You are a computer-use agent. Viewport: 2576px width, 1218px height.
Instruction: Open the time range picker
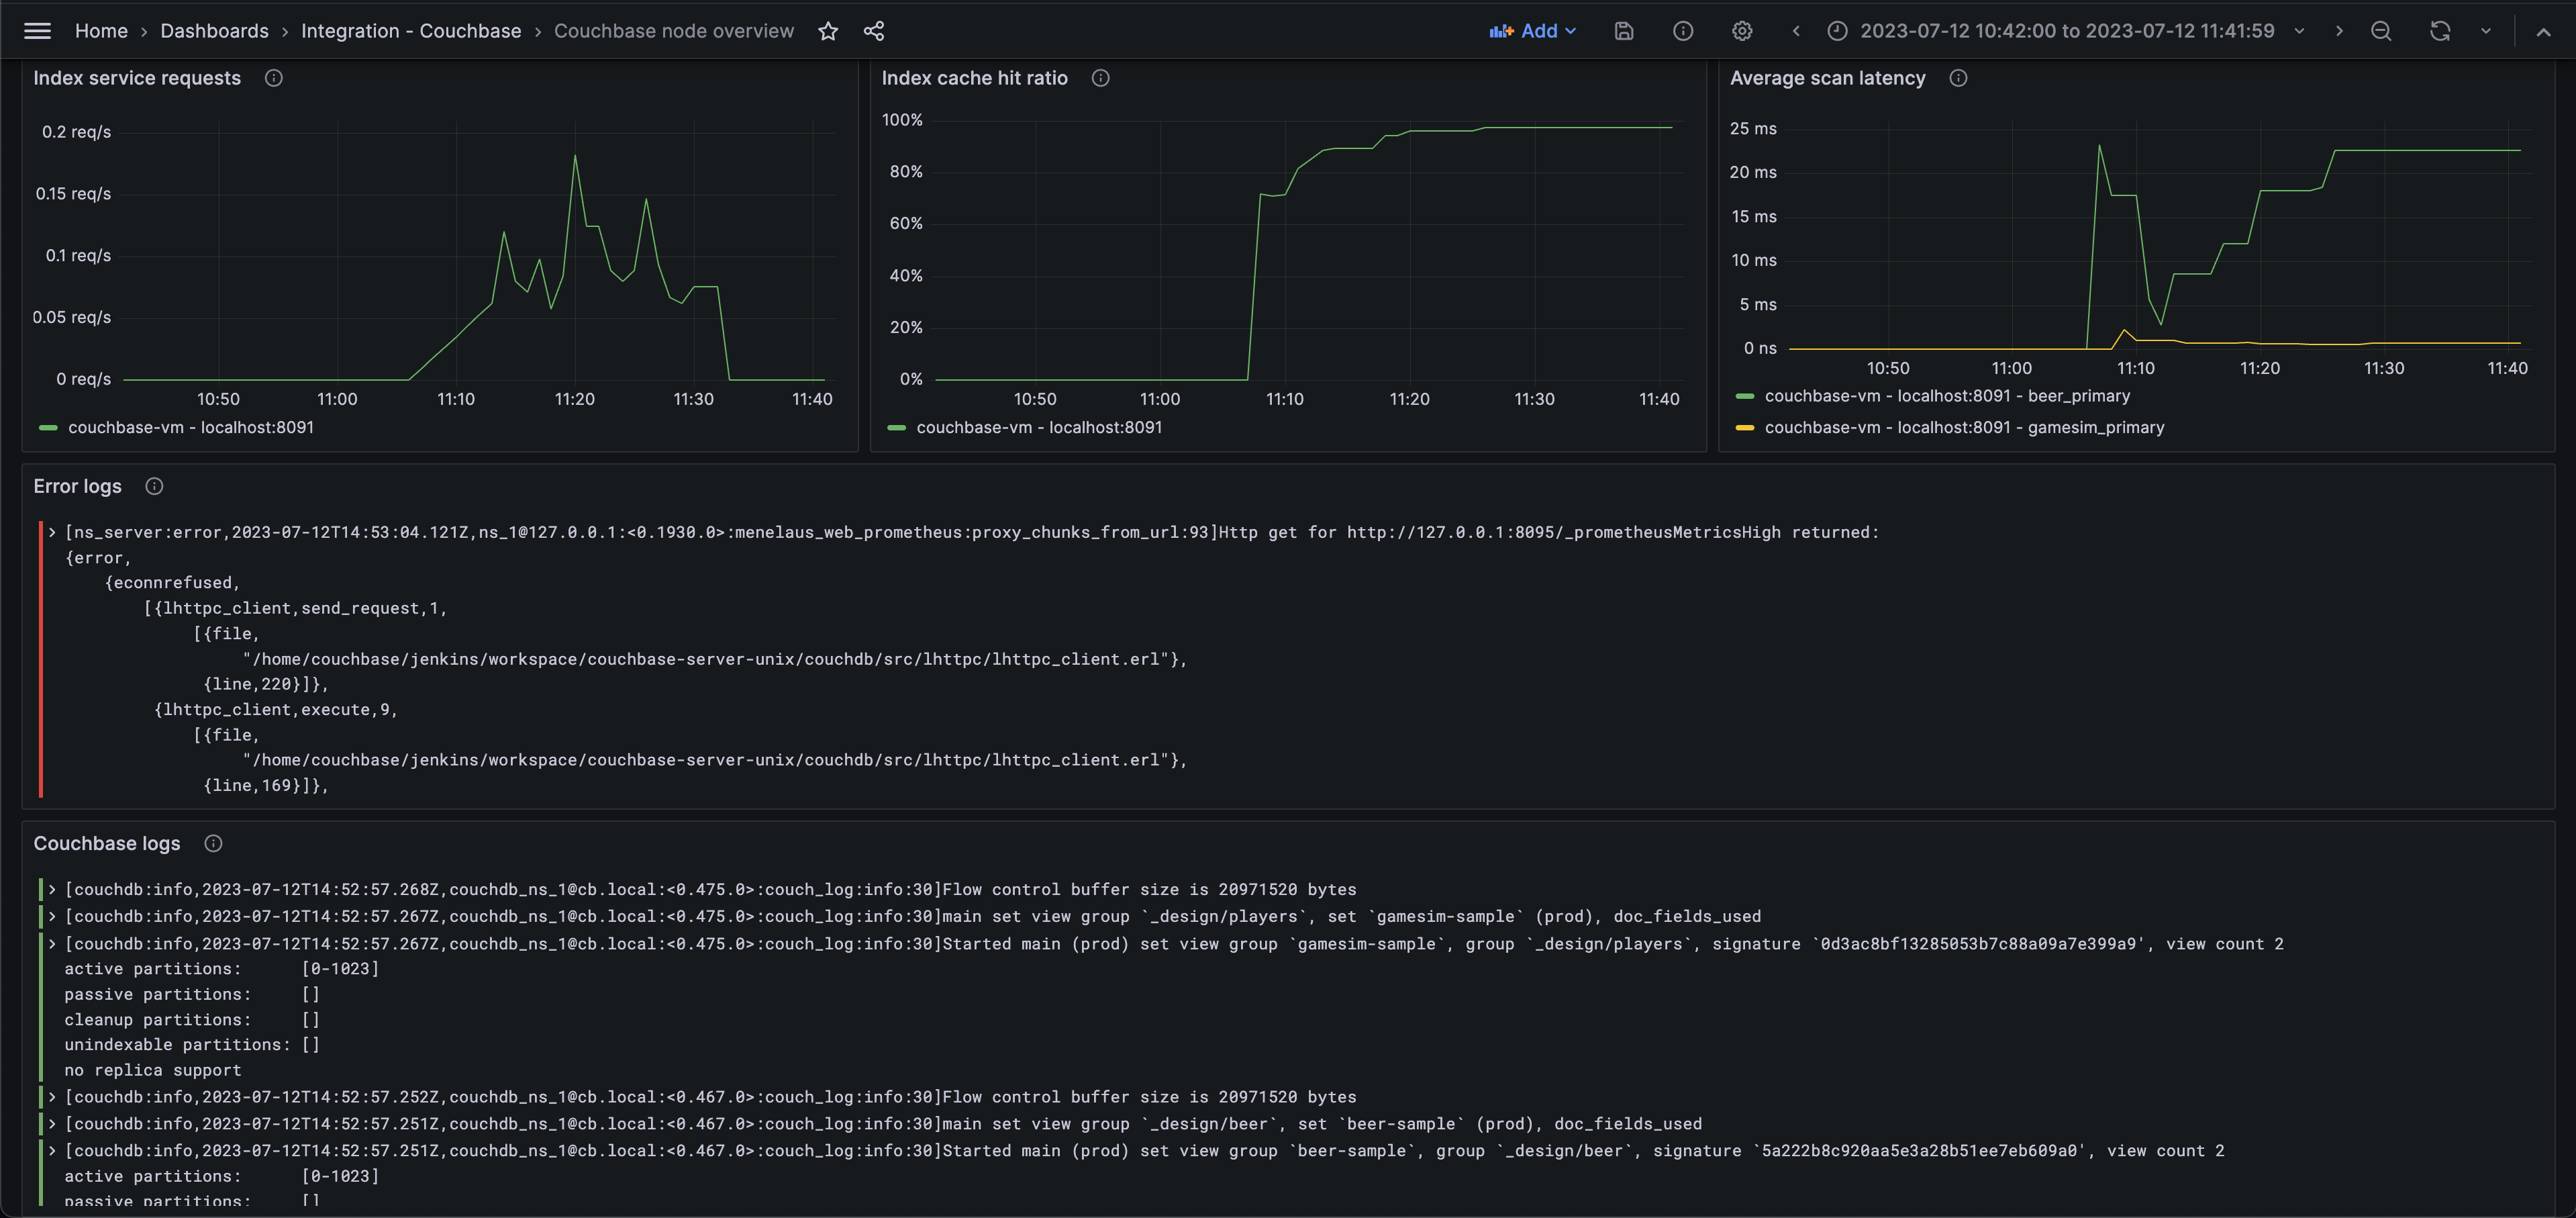point(2066,31)
